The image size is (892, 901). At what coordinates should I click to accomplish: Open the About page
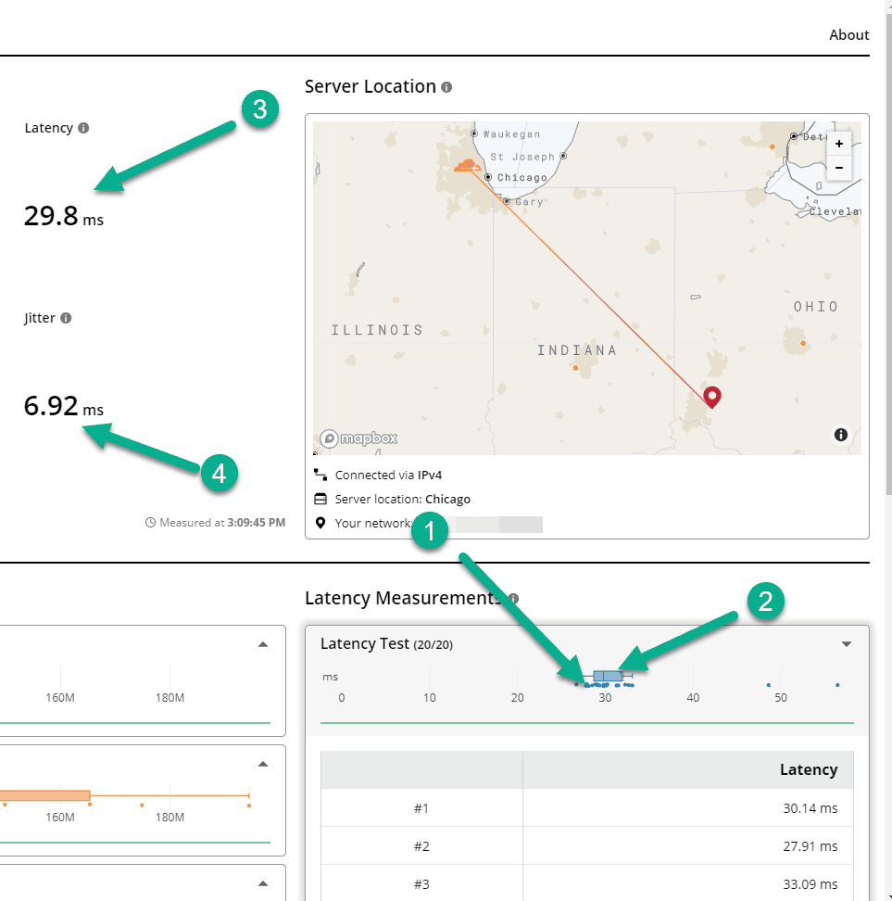coord(848,34)
